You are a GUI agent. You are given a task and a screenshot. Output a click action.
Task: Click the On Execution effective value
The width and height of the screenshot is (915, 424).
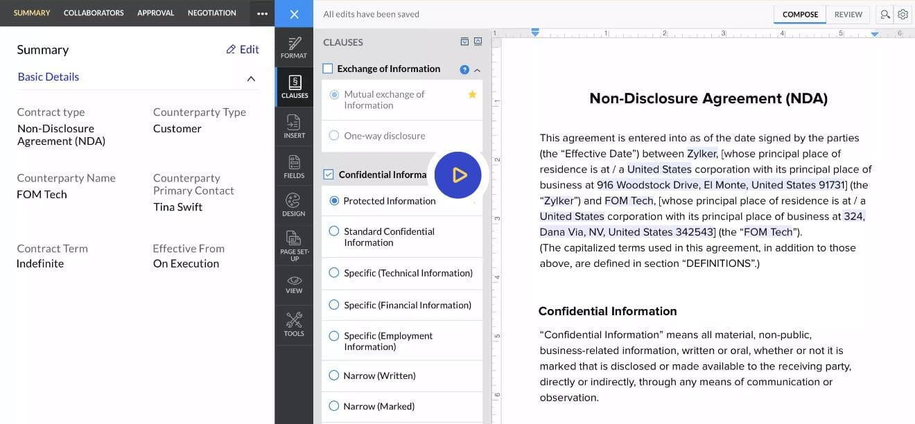186,263
